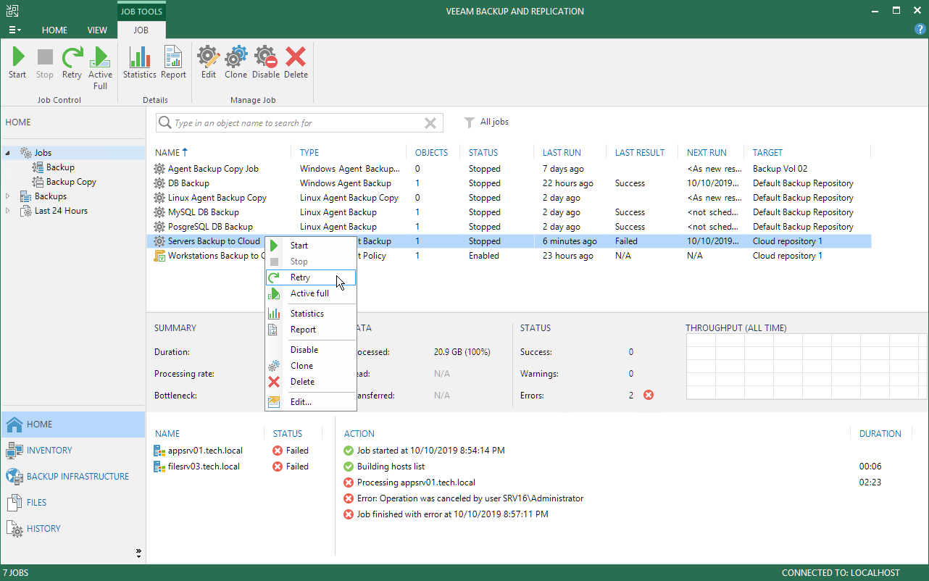The image size is (929, 581).
Task: Click the History navigation icon
Action: pyautogui.click(x=14, y=529)
